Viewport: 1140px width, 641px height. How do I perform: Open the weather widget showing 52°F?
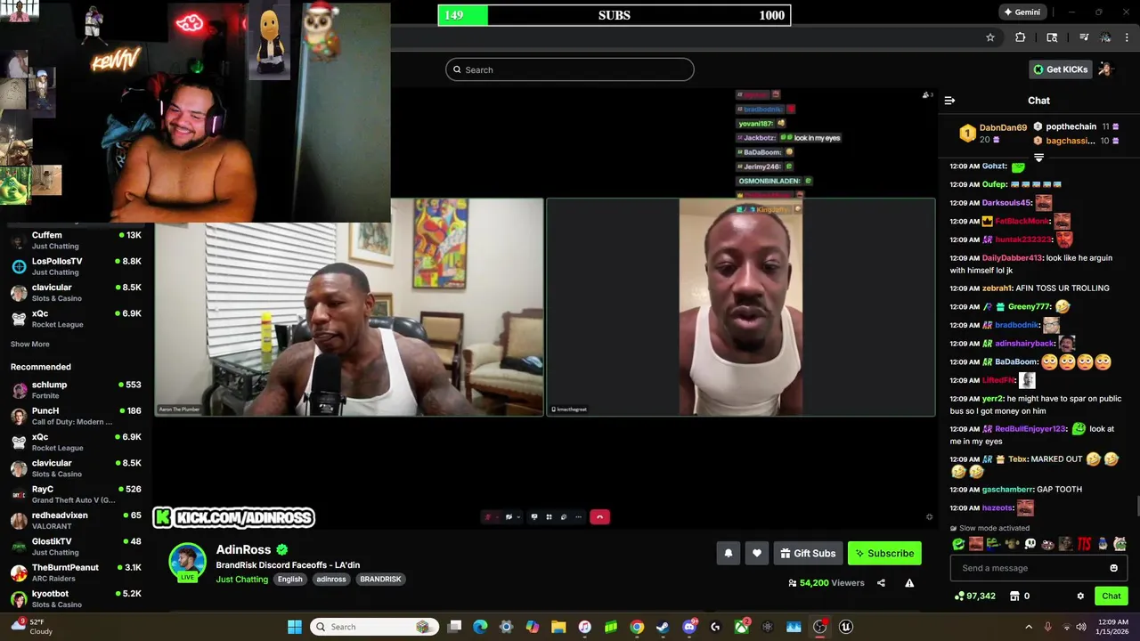tap(31, 627)
